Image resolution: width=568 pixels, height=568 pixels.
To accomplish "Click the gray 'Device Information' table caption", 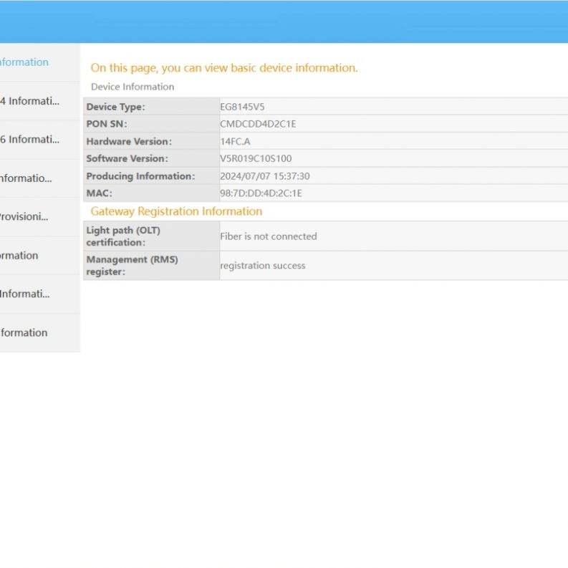I will [133, 87].
